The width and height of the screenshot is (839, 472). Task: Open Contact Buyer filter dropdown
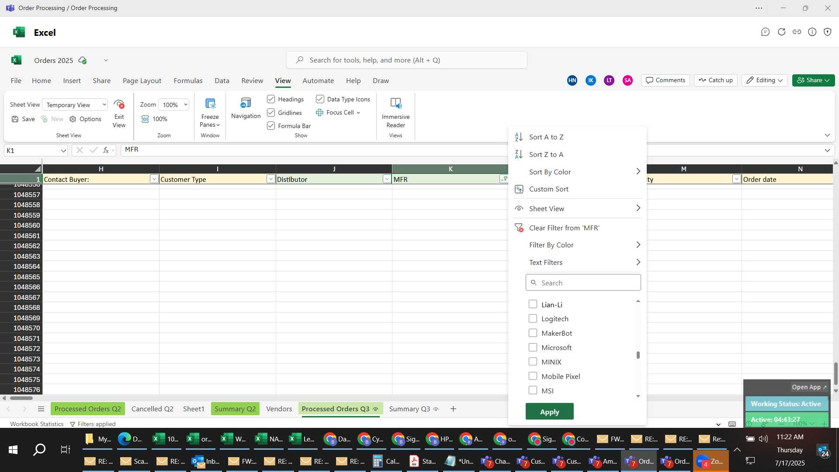[x=154, y=179]
